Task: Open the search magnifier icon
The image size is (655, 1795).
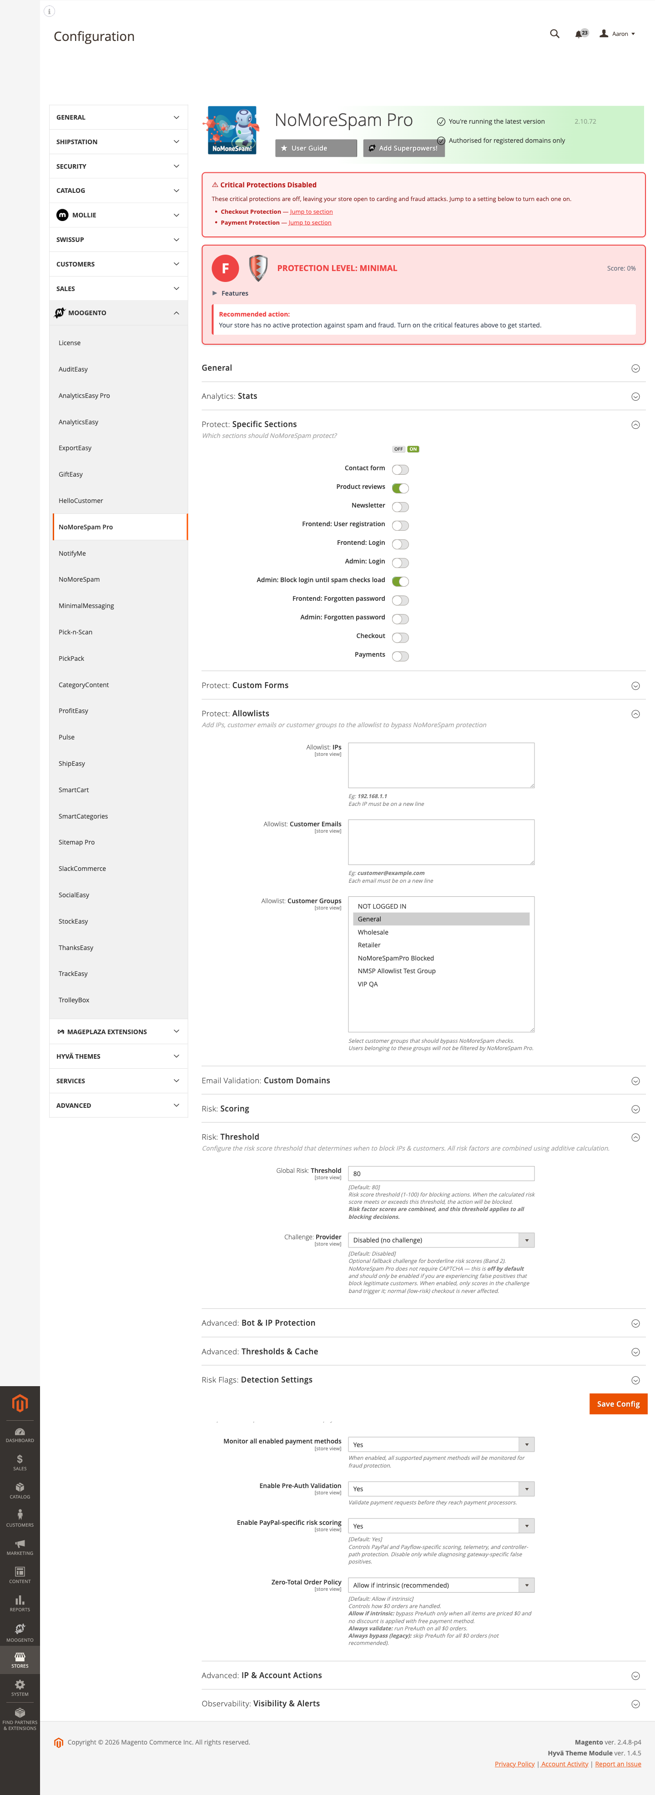Action: point(554,34)
